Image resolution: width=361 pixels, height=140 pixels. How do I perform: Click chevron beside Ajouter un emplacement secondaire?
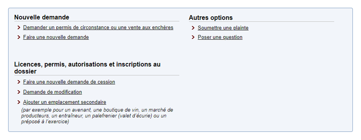point(19,102)
